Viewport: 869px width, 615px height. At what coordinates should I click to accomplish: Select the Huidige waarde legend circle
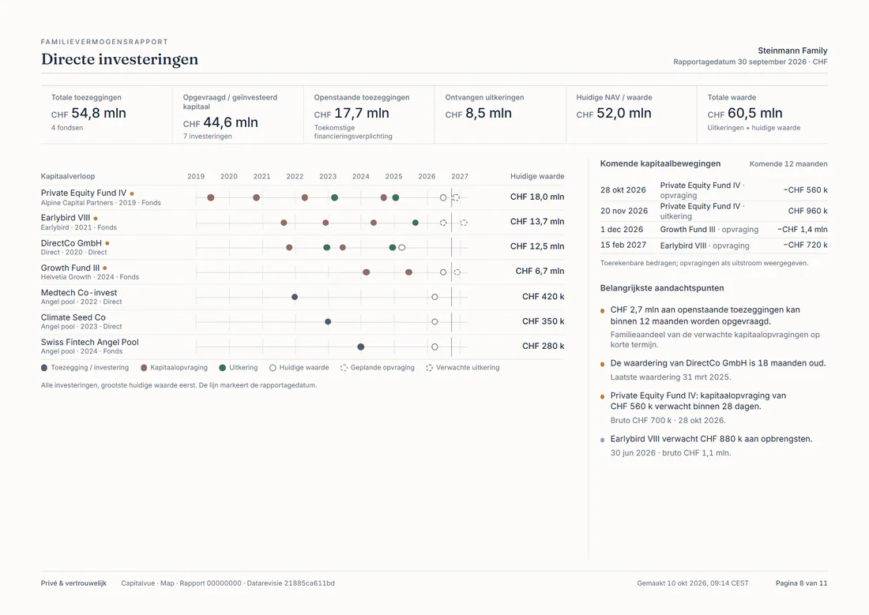pos(273,368)
